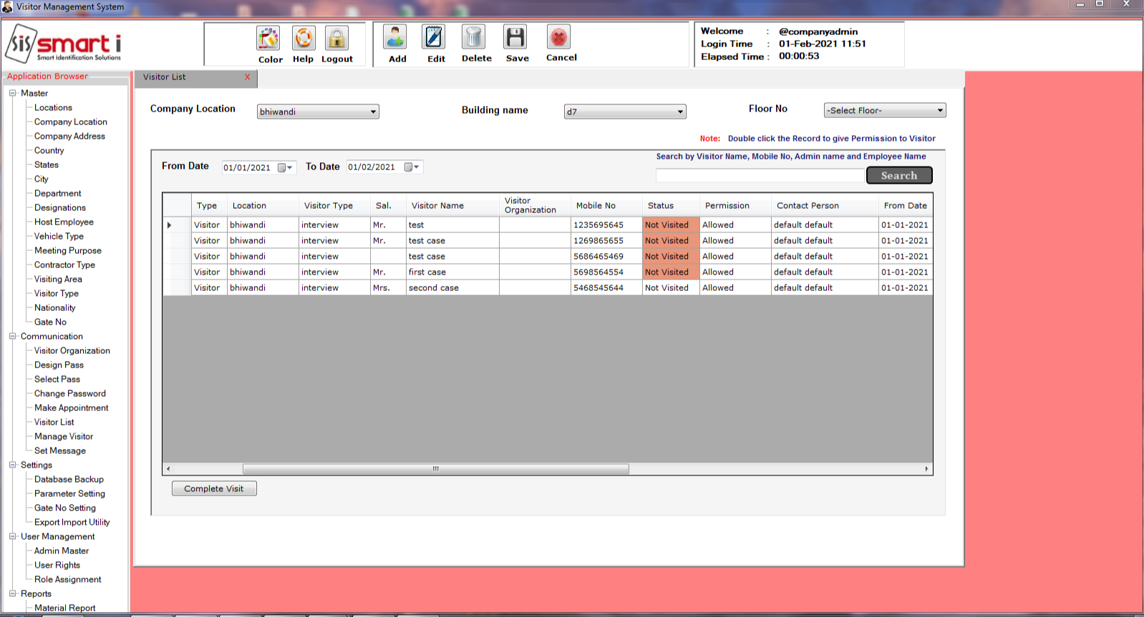Click the Add visitor icon
The height and width of the screenshot is (617, 1144).
[x=395, y=38]
